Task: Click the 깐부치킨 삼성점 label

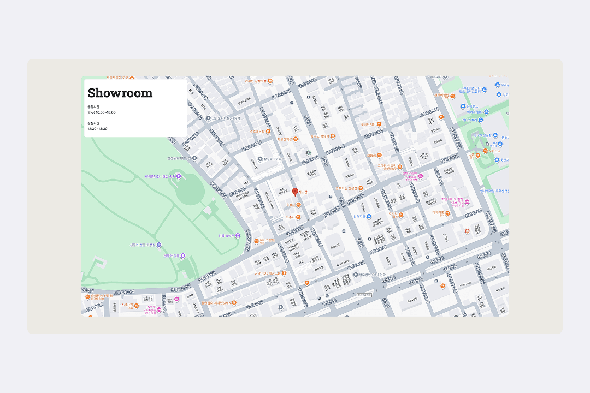Action: [x=347, y=188]
